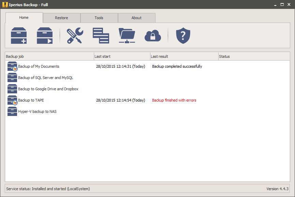Image resolution: width=295 pixels, height=197 pixels.
Task: Open the cloud storage lock icon
Action: point(153,36)
